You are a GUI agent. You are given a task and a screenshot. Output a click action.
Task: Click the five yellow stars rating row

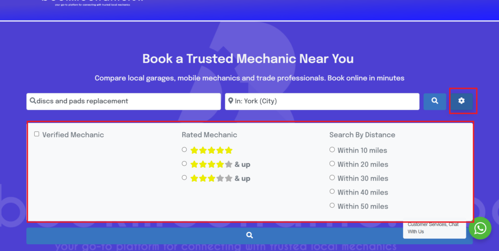coord(211,150)
